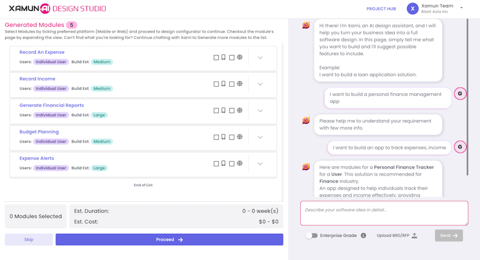Open the Budget Planning module link
Viewport: 480px width, 260px height.
click(39, 132)
